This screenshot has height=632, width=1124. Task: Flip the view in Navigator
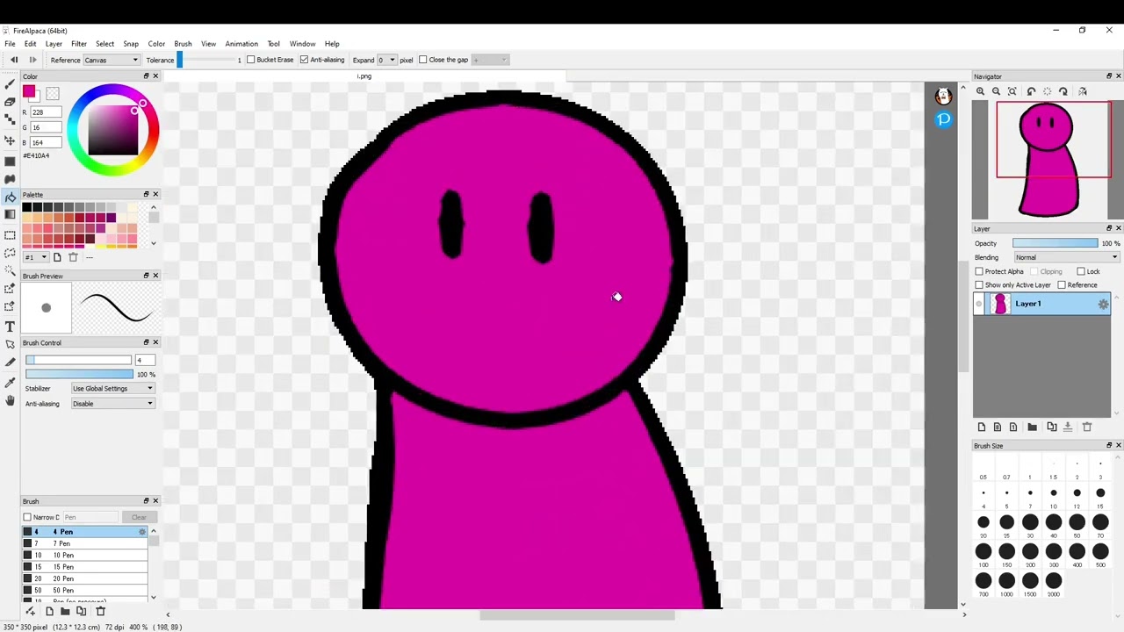[x=1082, y=91]
